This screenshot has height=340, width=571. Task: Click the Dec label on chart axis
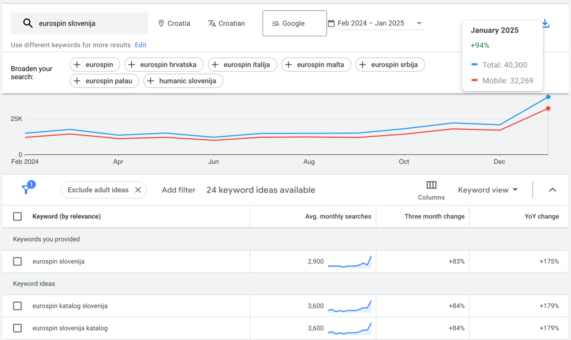pos(499,162)
